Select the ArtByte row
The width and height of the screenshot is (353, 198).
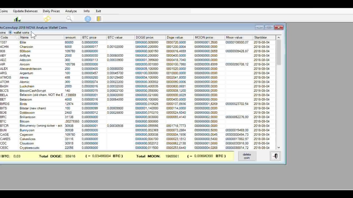[x=138, y=56]
